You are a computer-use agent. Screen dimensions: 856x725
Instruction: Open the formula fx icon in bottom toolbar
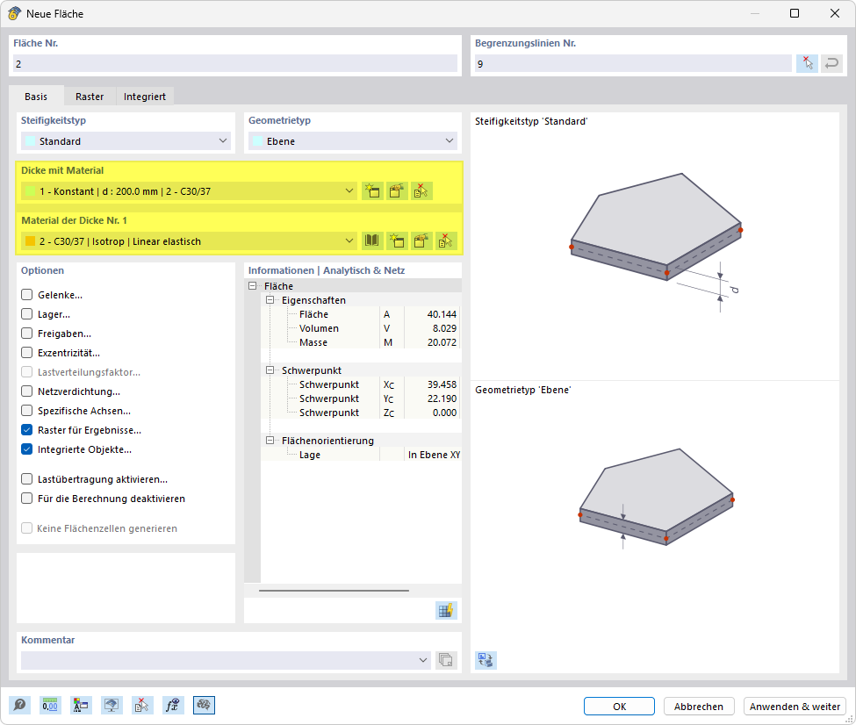172,706
